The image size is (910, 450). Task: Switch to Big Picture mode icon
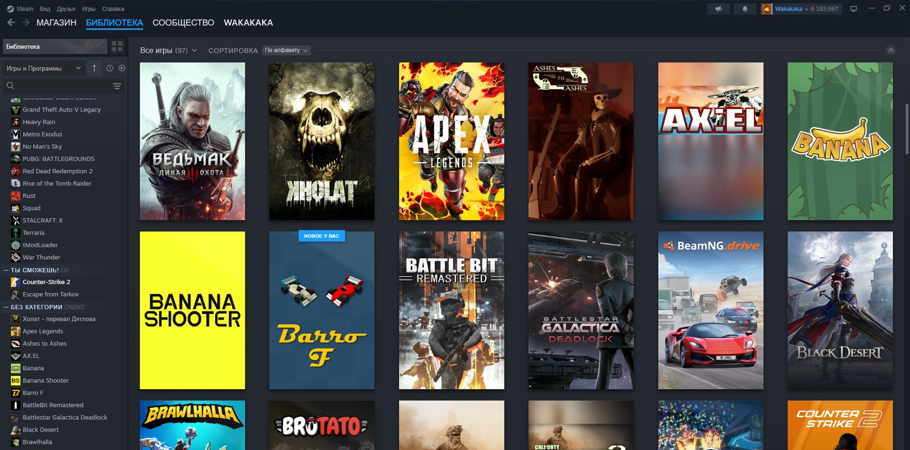point(853,9)
